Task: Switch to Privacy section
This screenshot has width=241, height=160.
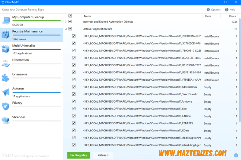Action: 32,107
